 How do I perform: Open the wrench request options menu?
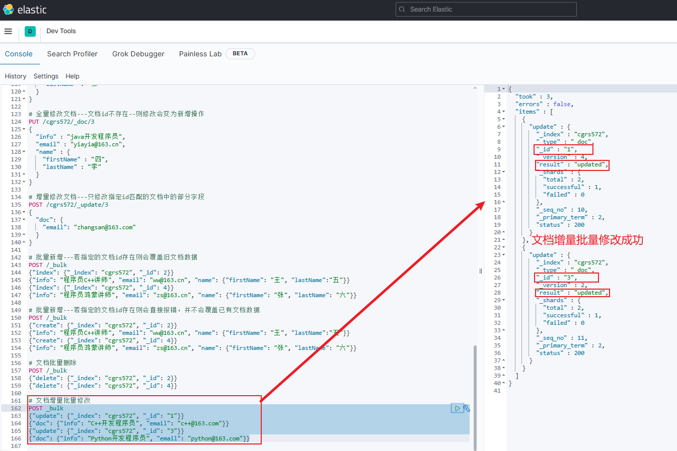pyautogui.click(x=467, y=408)
